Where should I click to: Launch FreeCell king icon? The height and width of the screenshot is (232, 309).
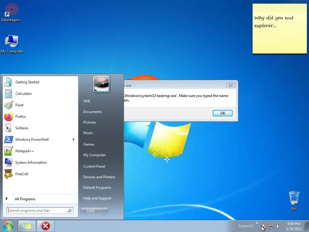8,174
